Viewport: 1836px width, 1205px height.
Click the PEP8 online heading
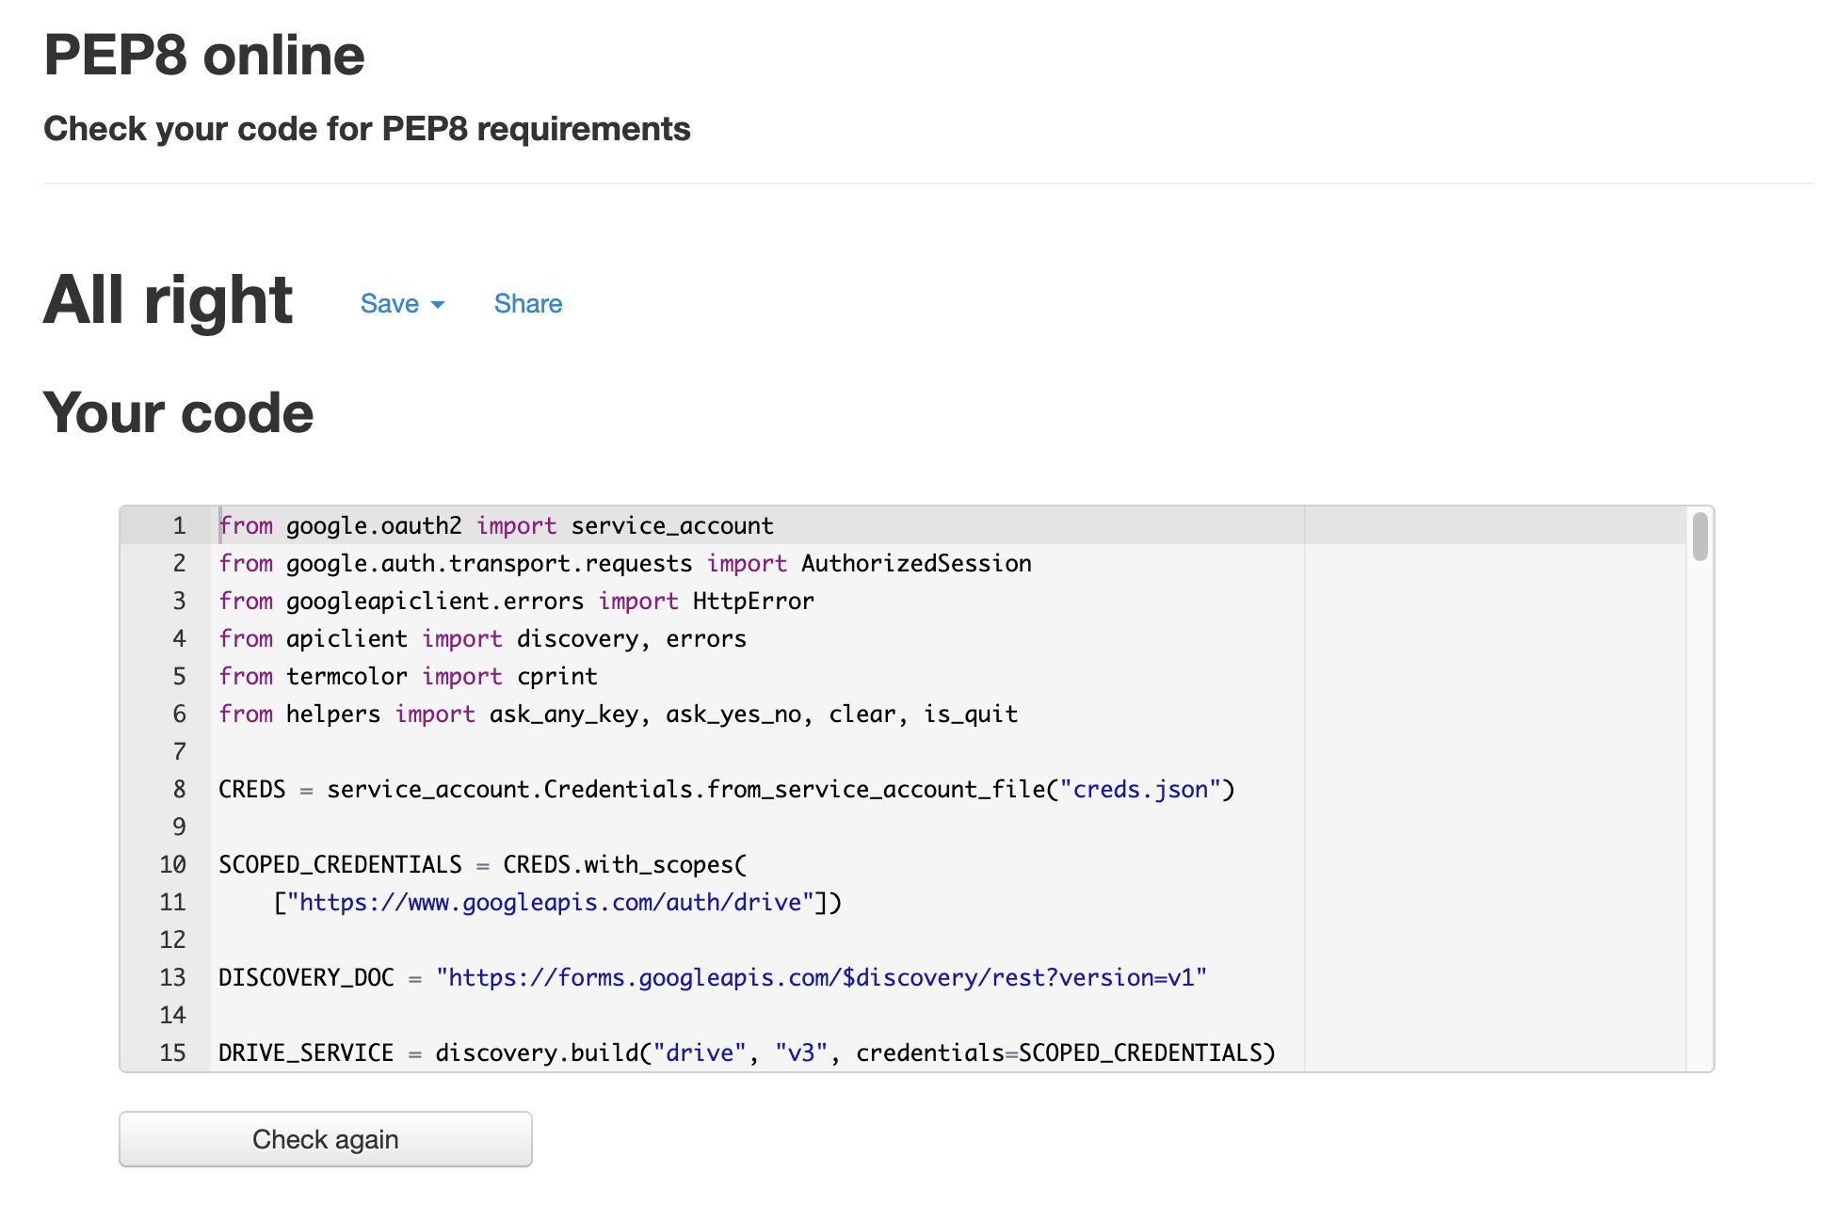[x=204, y=55]
